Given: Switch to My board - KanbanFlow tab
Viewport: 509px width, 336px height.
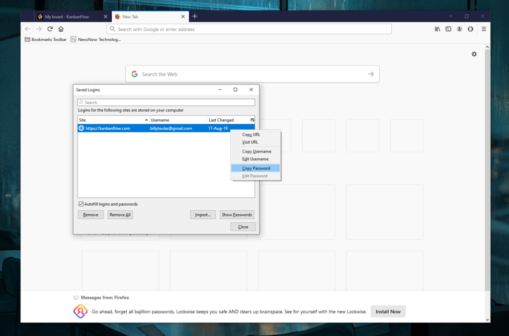Looking at the screenshot, I should [x=72, y=16].
